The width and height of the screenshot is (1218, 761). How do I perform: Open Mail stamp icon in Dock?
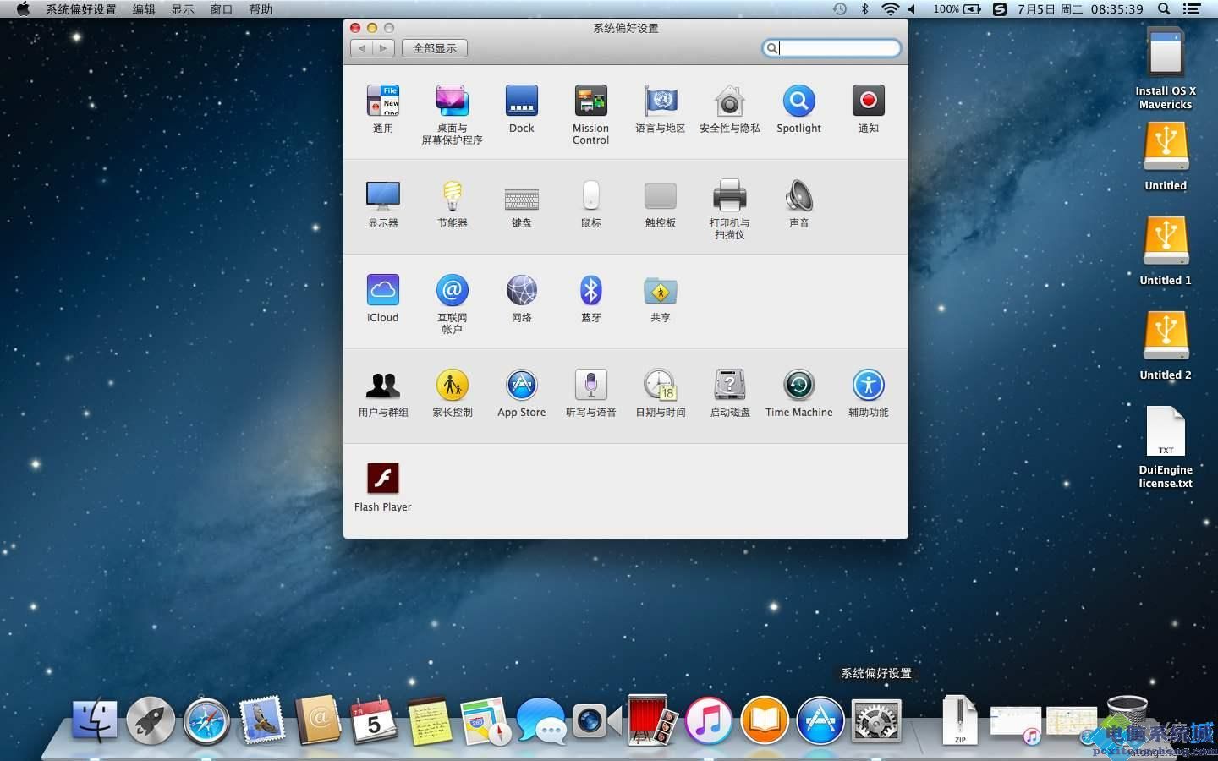point(262,721)
